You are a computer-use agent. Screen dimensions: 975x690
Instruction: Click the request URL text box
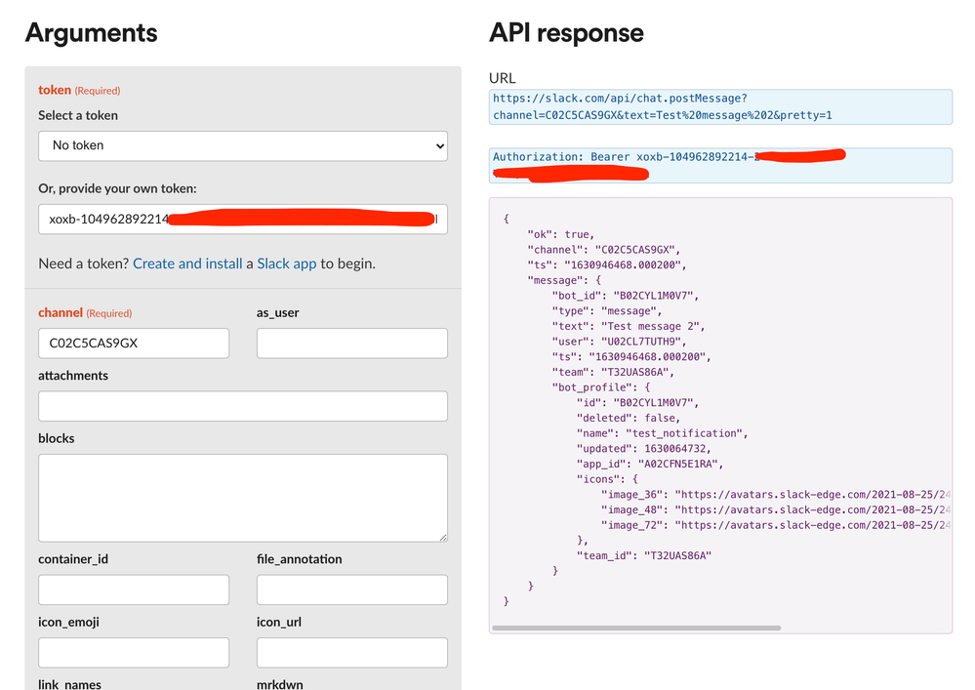pos(720,107)
